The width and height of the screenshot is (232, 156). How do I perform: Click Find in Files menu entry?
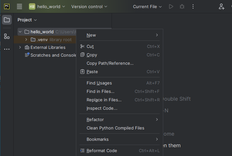[x=100, y=91]
